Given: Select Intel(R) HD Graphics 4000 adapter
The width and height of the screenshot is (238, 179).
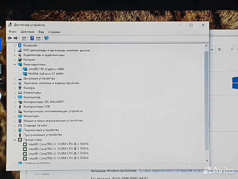Looking at the screenshot, I should pos(46,69).
